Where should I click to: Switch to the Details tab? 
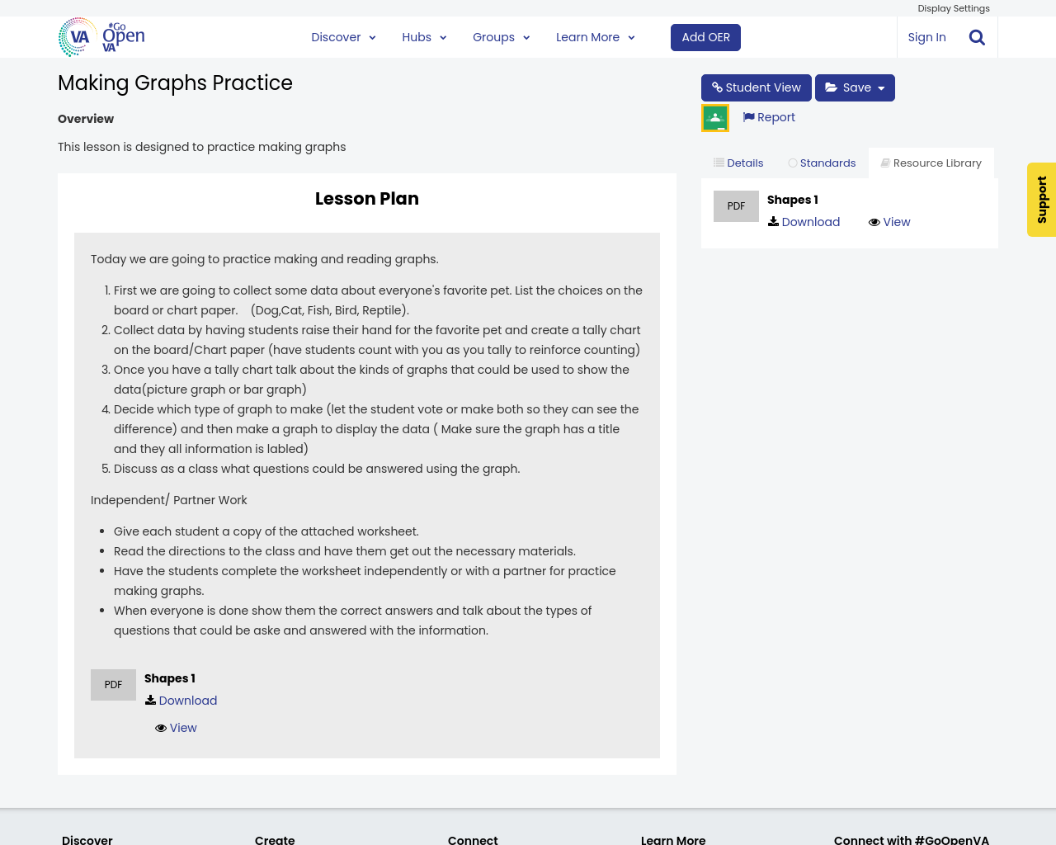pyautogui.click(x=738, y=163)
